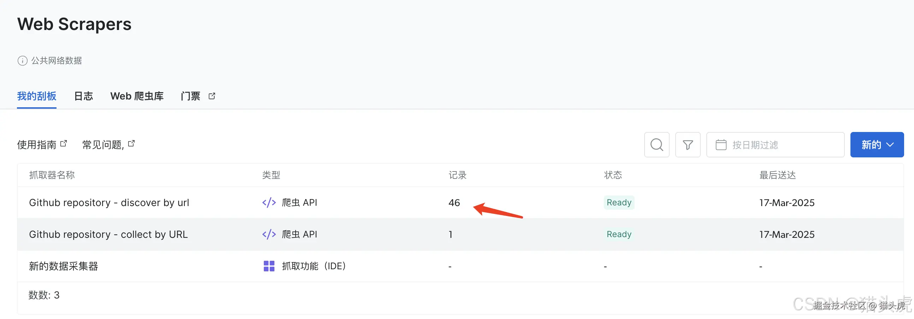Open Github repository - collect by URL scraper
The image size is (914, 319).
(108, 234)
